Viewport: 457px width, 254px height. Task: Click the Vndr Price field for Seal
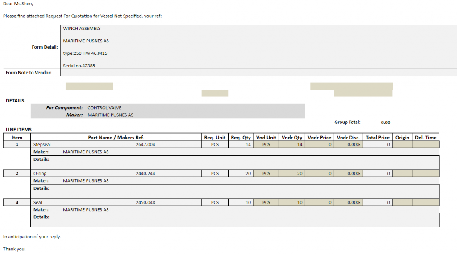319,203
